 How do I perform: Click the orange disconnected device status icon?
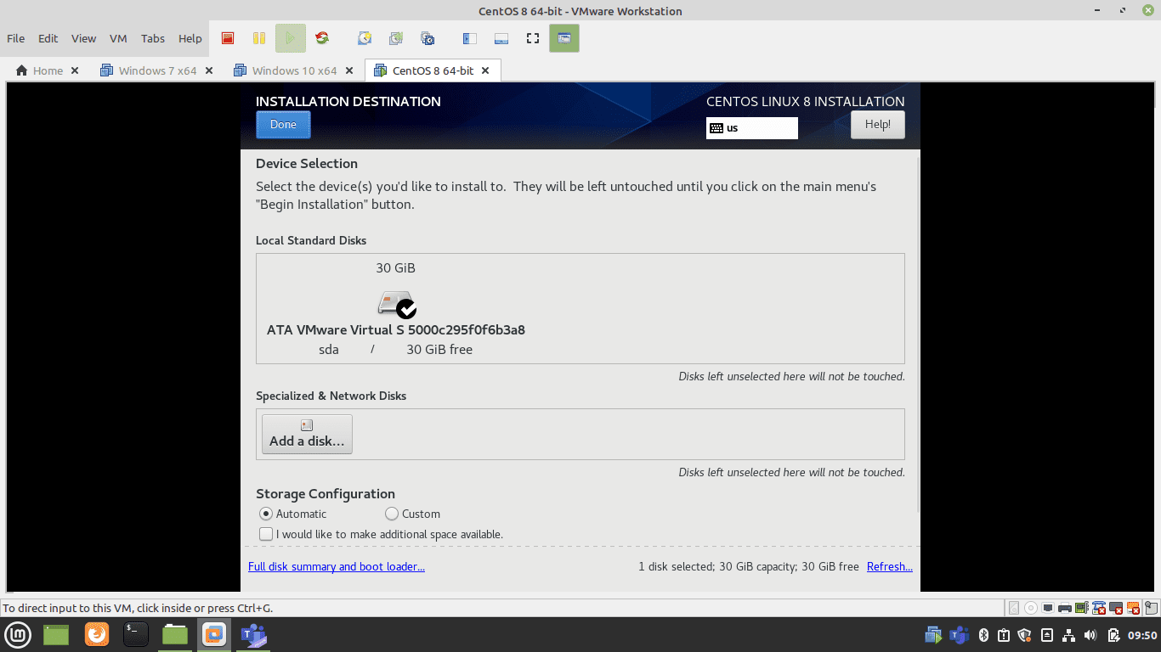[1133, 608]
